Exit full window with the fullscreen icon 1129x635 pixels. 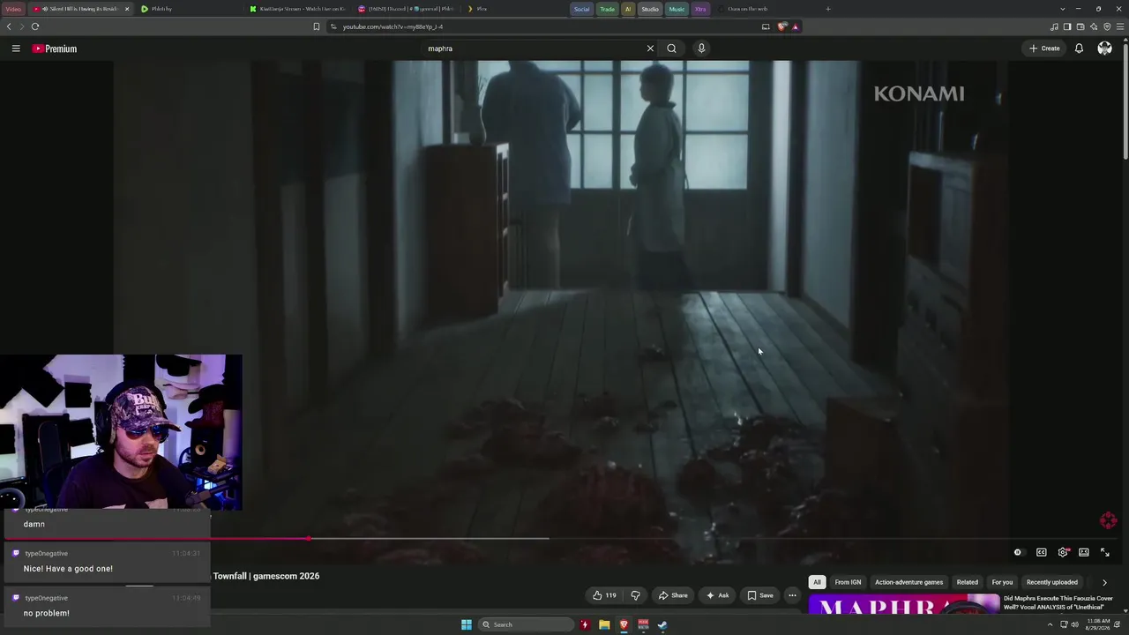(1105, 552)
